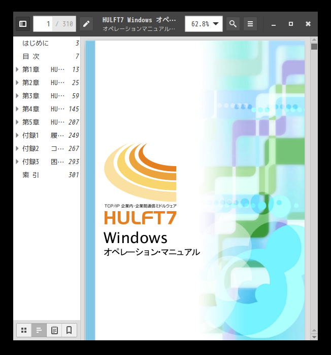
Task: Minimize the document viewer window
Action: tap(274, 24)
